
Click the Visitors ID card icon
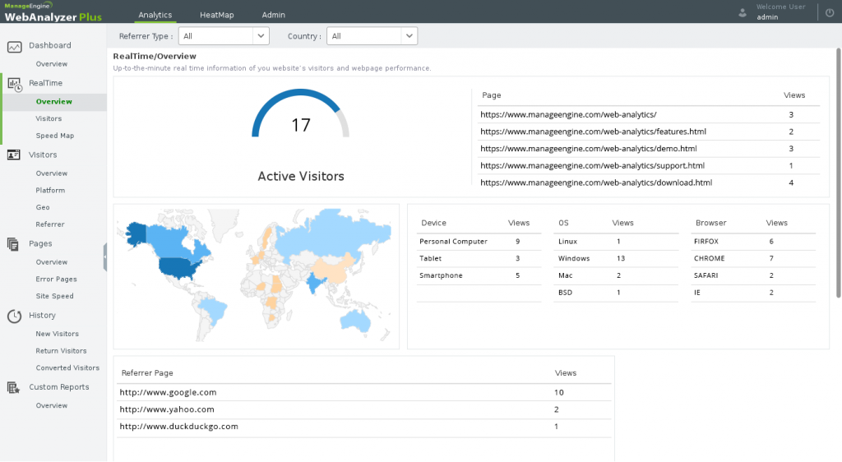[14, 155]
